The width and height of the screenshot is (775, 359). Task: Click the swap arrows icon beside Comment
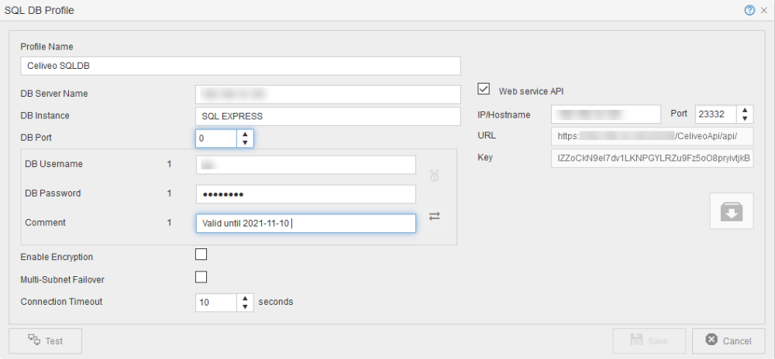[x=435, y=217]
